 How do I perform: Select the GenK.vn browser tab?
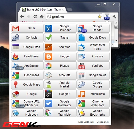pos(42,10)
